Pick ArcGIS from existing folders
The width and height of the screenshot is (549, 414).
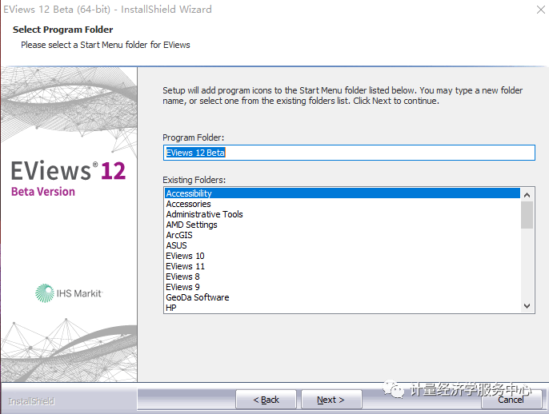tap(179, 235)
